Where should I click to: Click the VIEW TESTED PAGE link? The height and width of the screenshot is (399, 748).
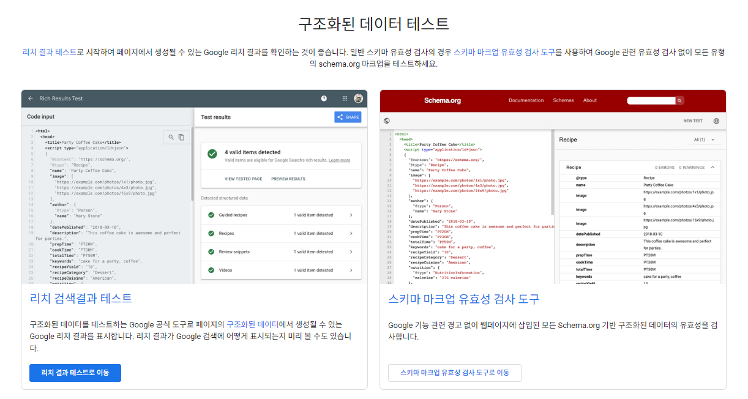[243, 179]
